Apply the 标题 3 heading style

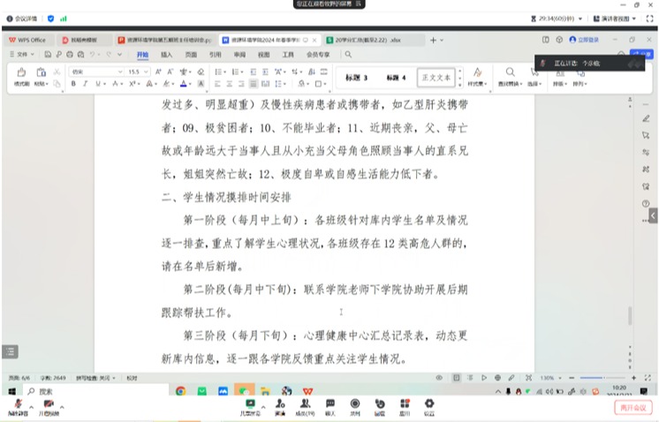(x=355, y=78)
